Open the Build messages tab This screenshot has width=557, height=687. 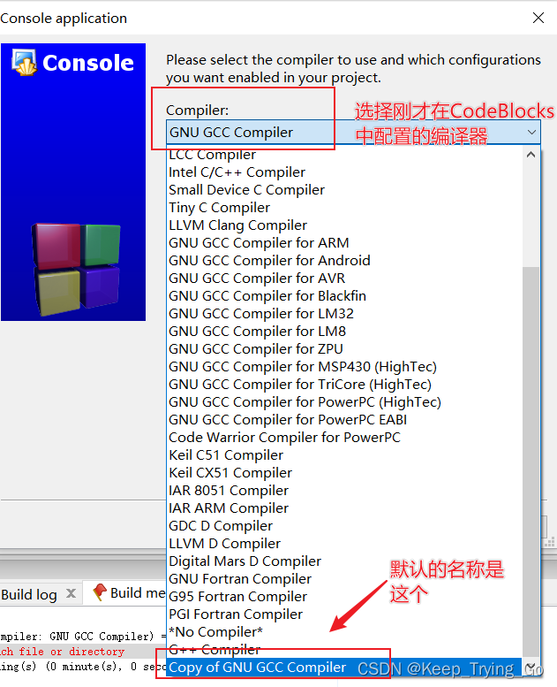tap(138, 592)
